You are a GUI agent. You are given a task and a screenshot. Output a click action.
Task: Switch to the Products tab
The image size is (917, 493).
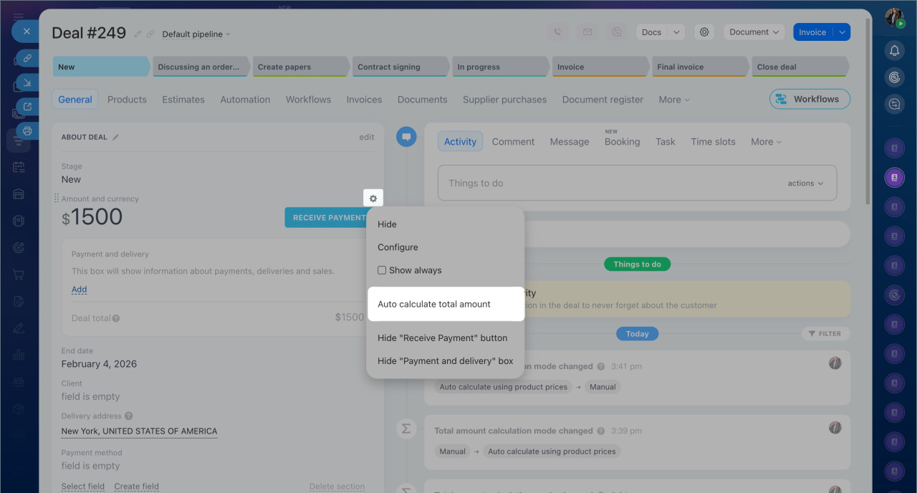click(127, 100)
